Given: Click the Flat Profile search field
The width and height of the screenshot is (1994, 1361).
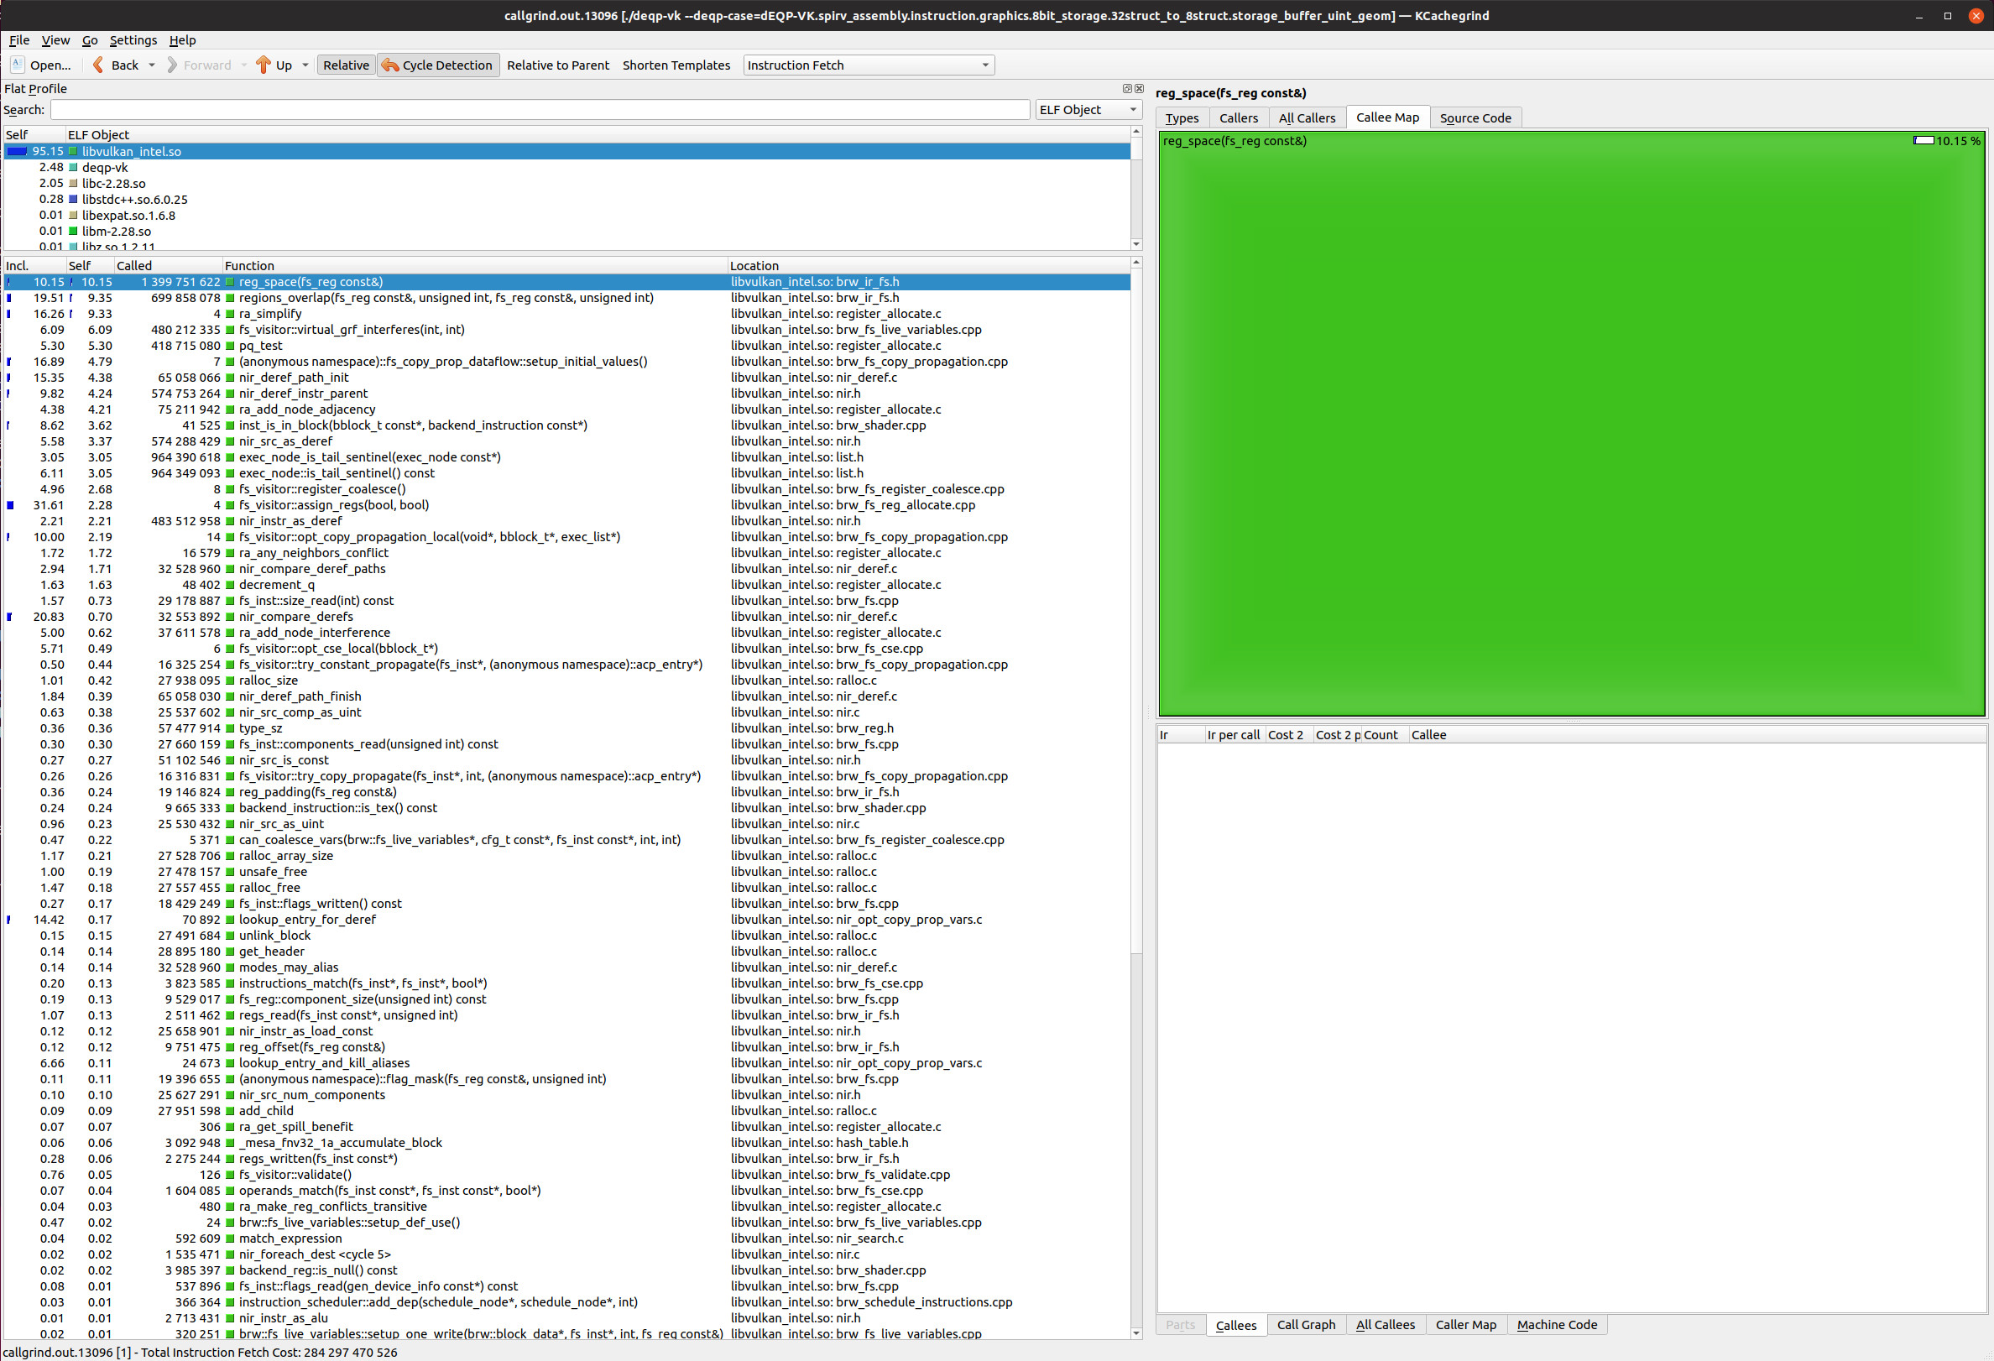Looking at the screenshot, I should pos(539,110).
